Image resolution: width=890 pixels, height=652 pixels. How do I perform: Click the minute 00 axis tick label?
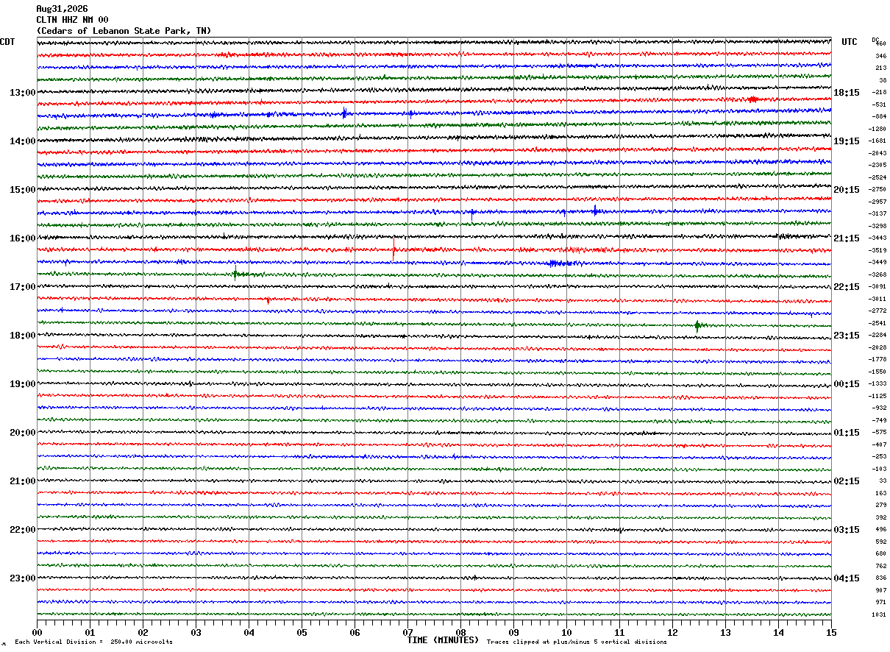[x=37, y=632]
